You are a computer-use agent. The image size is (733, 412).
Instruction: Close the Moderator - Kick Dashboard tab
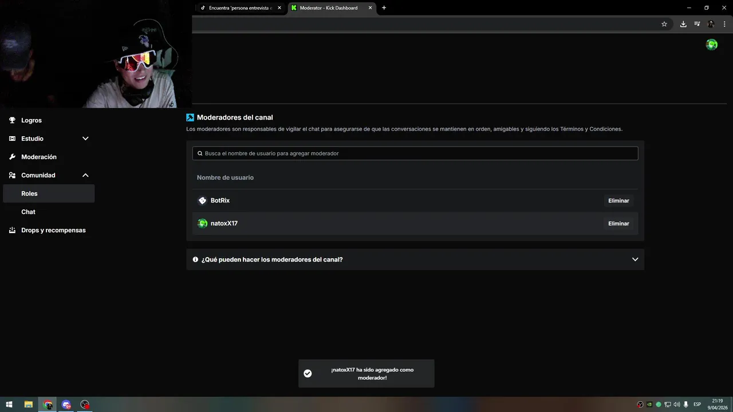click(371, 8)
